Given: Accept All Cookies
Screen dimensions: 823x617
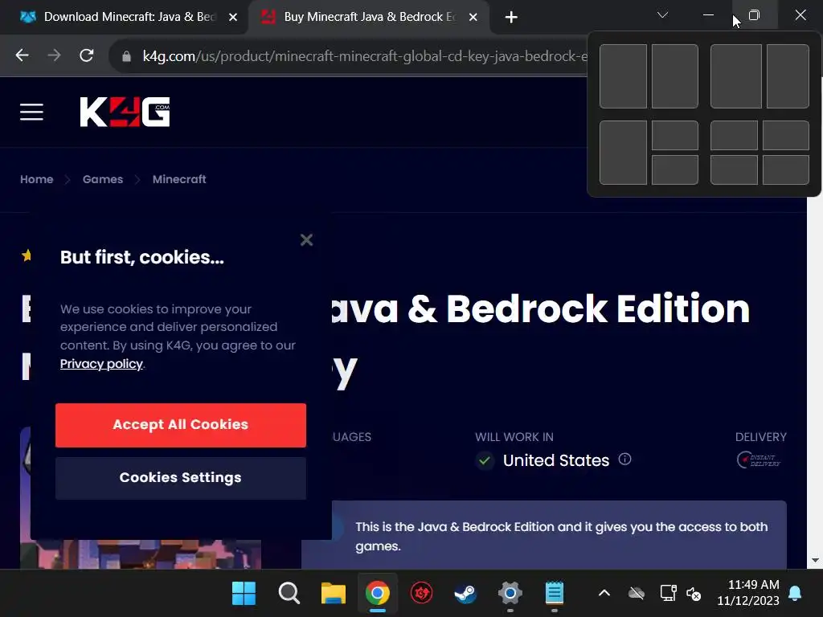Looking at the screenshot, I should (181, 425).
